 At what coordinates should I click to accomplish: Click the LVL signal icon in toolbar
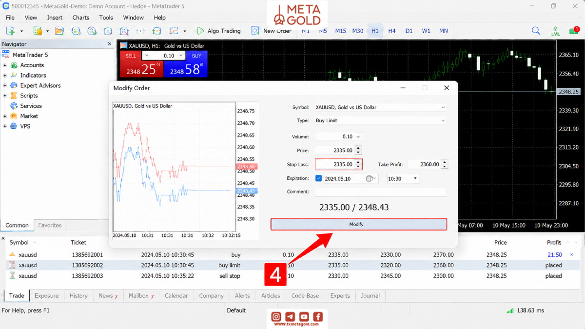(555, 31)
